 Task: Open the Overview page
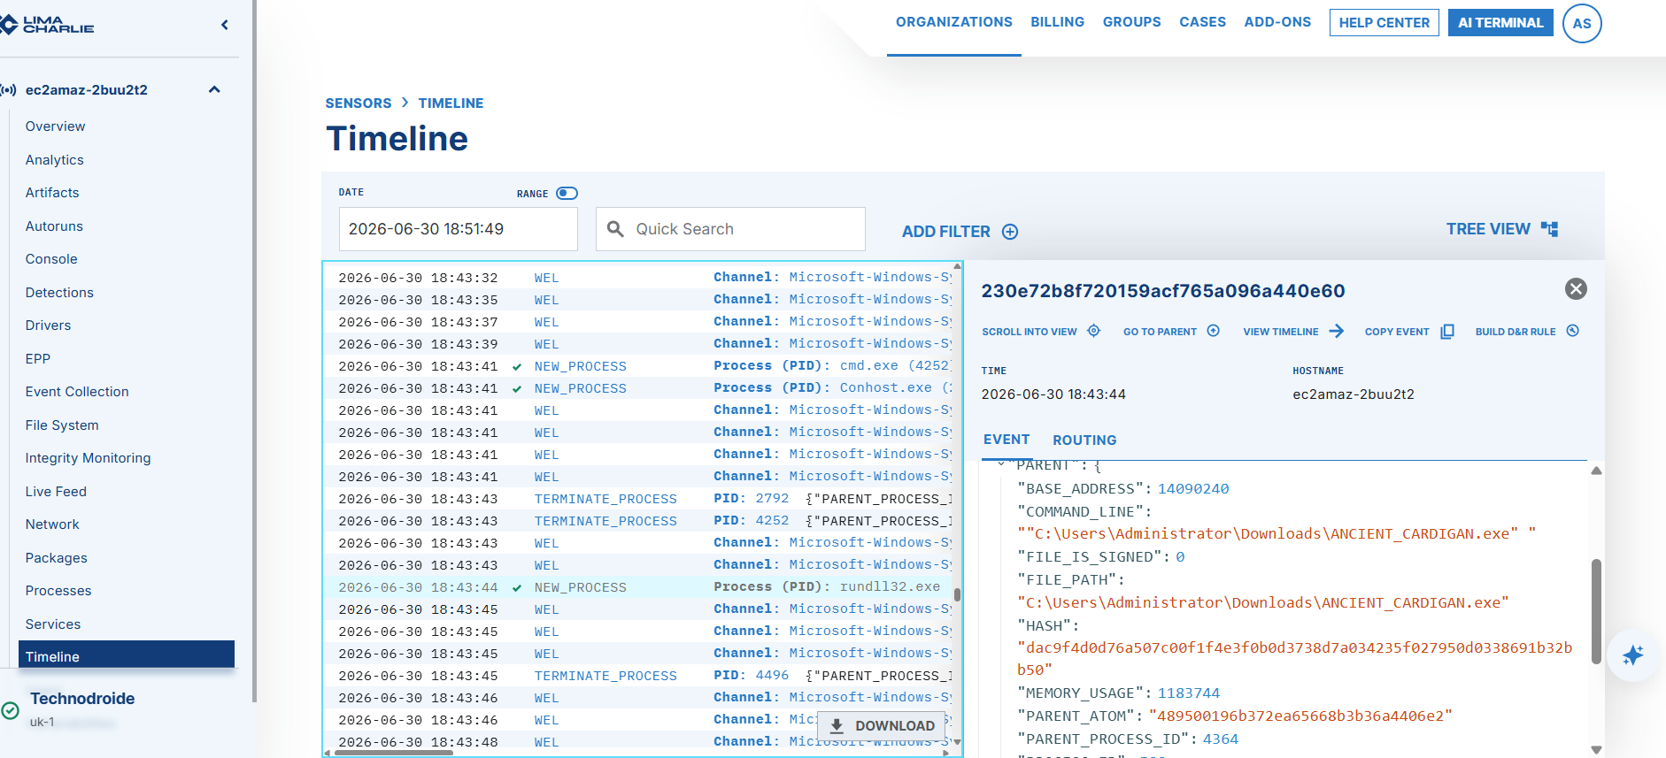pyautogui.click(x=55, y=126)
